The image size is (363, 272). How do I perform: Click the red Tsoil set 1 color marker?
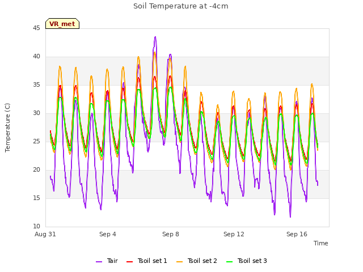[130, 262]
